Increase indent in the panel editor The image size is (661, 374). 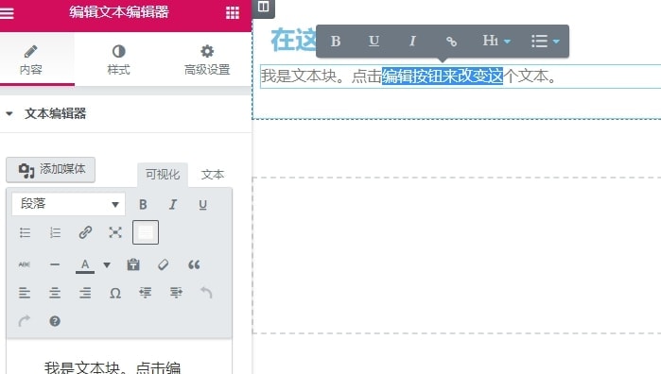176,293
